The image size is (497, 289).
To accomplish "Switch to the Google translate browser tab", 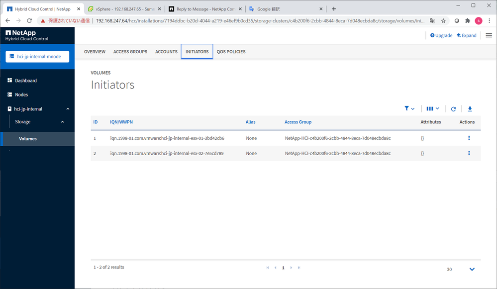I will [286, 9].
